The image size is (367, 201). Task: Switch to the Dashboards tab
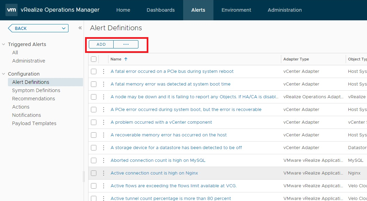160,10
